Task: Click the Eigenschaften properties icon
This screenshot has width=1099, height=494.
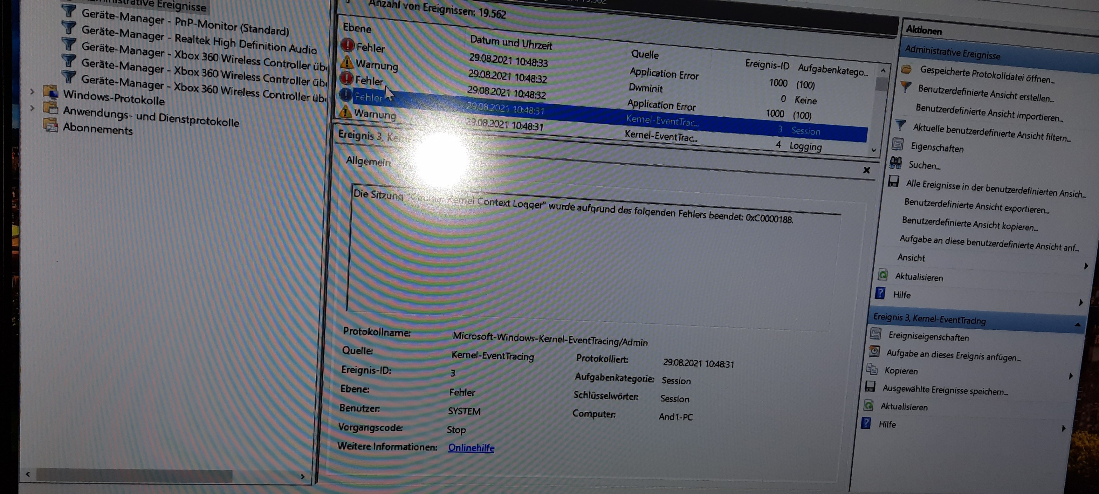Action: [x=898, y=144]
